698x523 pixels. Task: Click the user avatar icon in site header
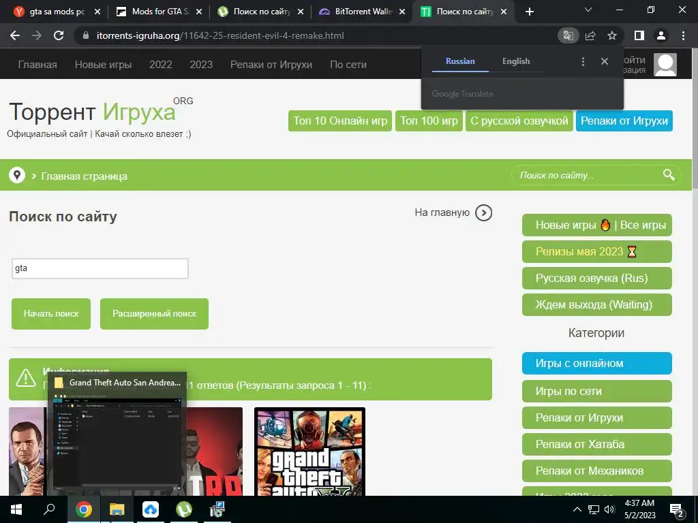[665, 65]
